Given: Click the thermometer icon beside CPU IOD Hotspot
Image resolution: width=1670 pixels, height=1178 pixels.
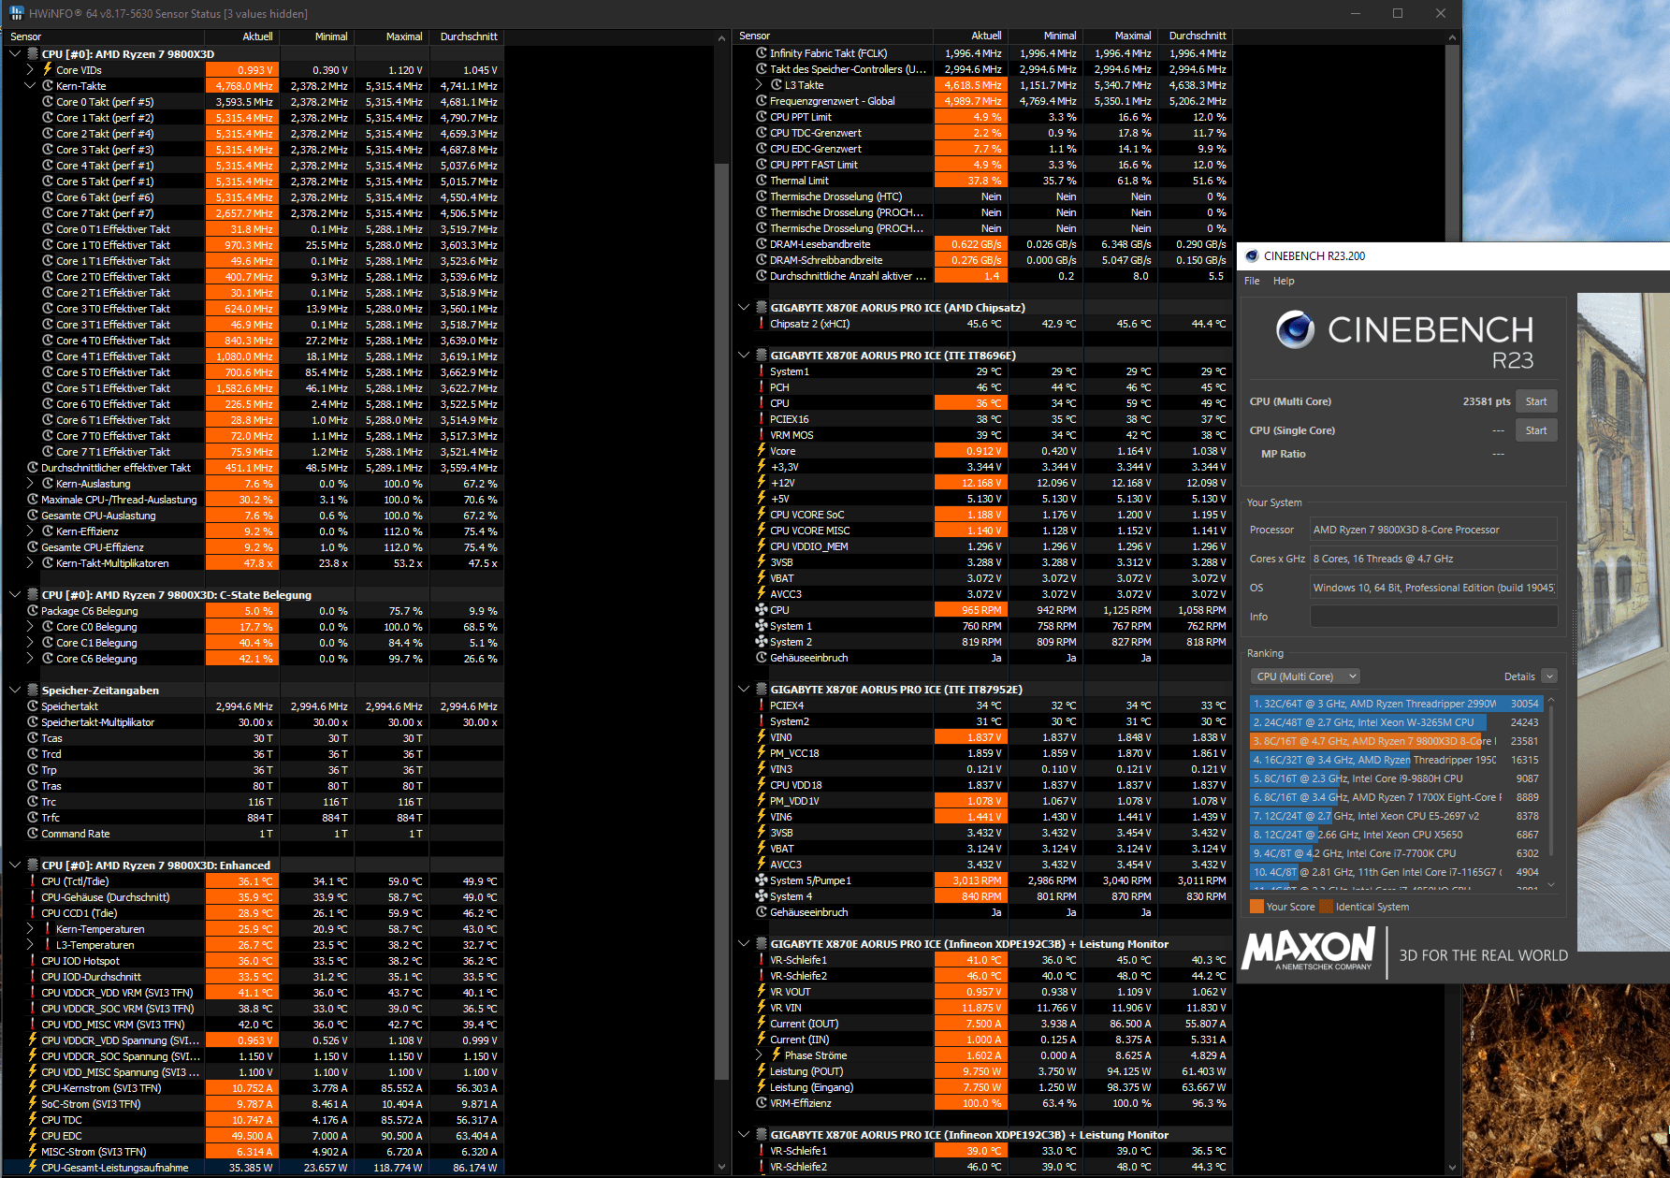Looking at the screenshot, I should tap(33, 960).
